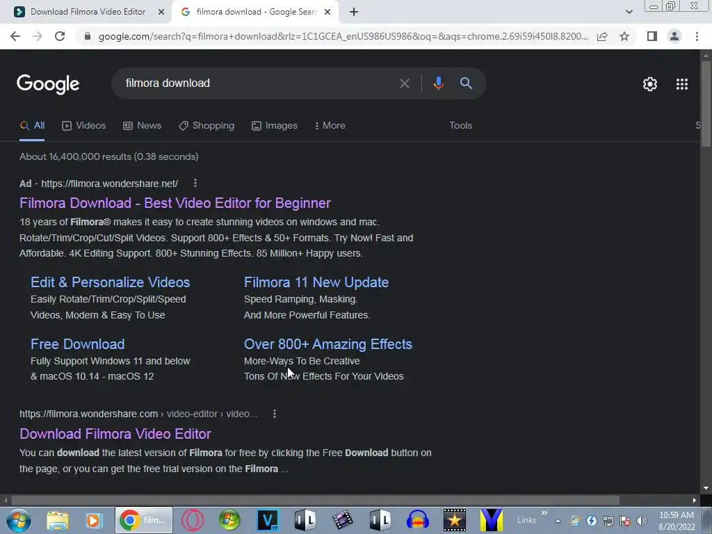
Task: Open the Windows Start menu
Action: (x=19, y=520)
